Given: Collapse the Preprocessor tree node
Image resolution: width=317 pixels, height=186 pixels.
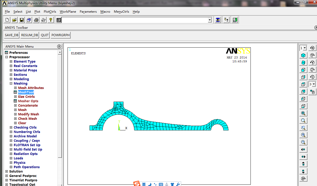Looking at the screenshot, I should 7,57.
